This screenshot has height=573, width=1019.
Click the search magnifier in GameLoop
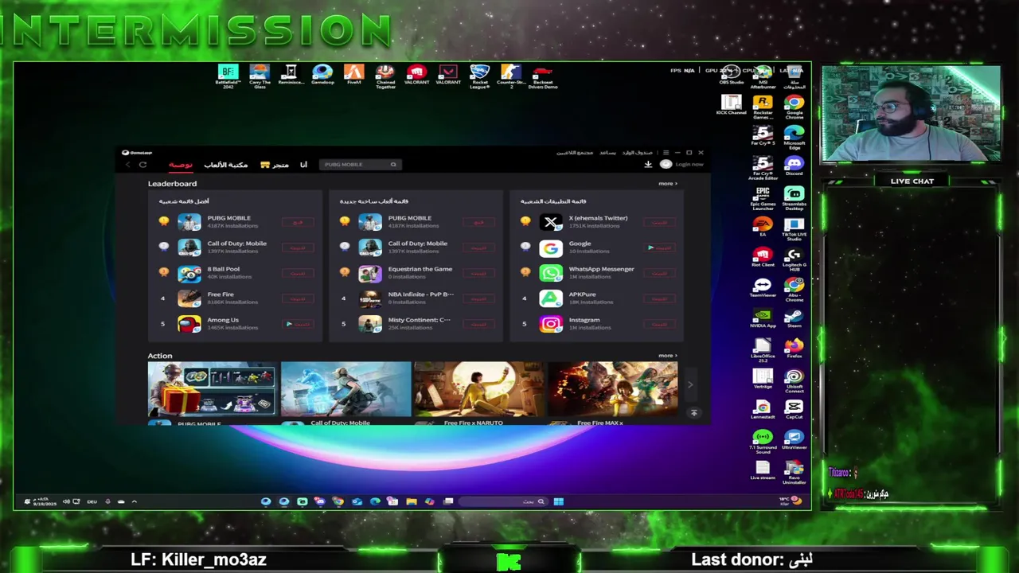[392, 165]
